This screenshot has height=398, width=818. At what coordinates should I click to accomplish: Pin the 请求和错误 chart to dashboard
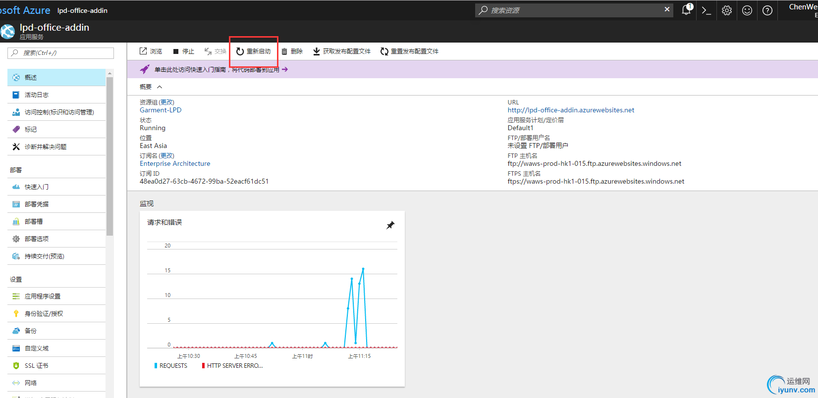[390, 225]
